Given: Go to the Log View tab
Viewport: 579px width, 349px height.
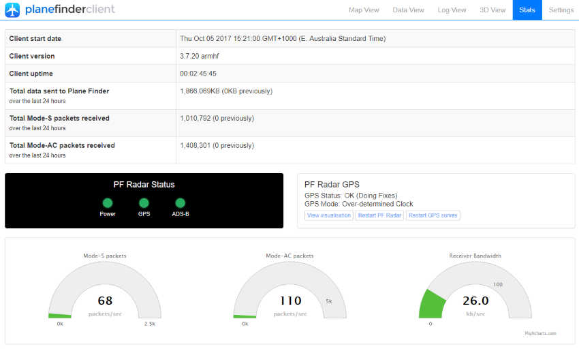Looking at the screenshot, I should point(452,10).
